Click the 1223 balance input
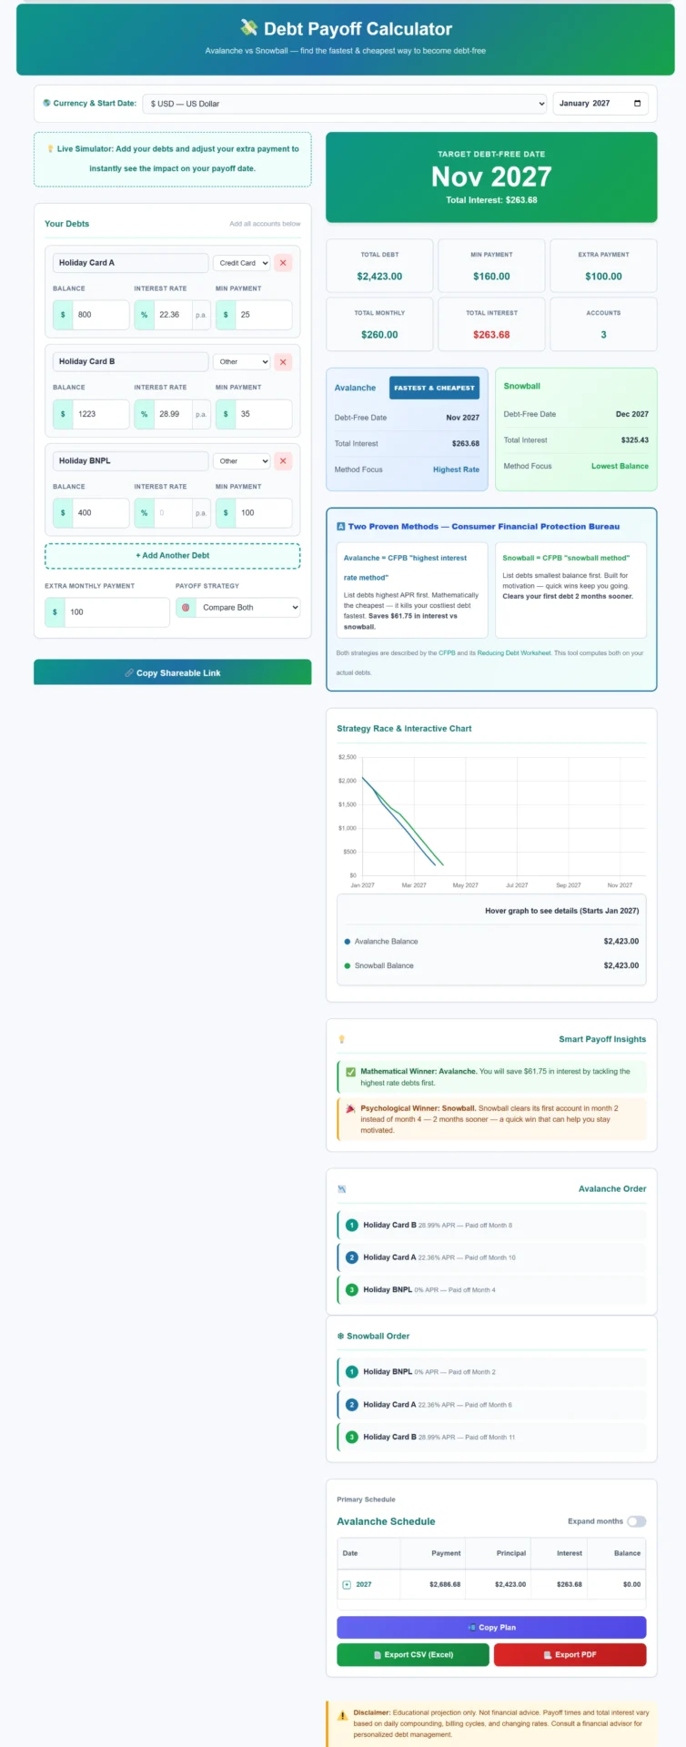 pos(101,414)
